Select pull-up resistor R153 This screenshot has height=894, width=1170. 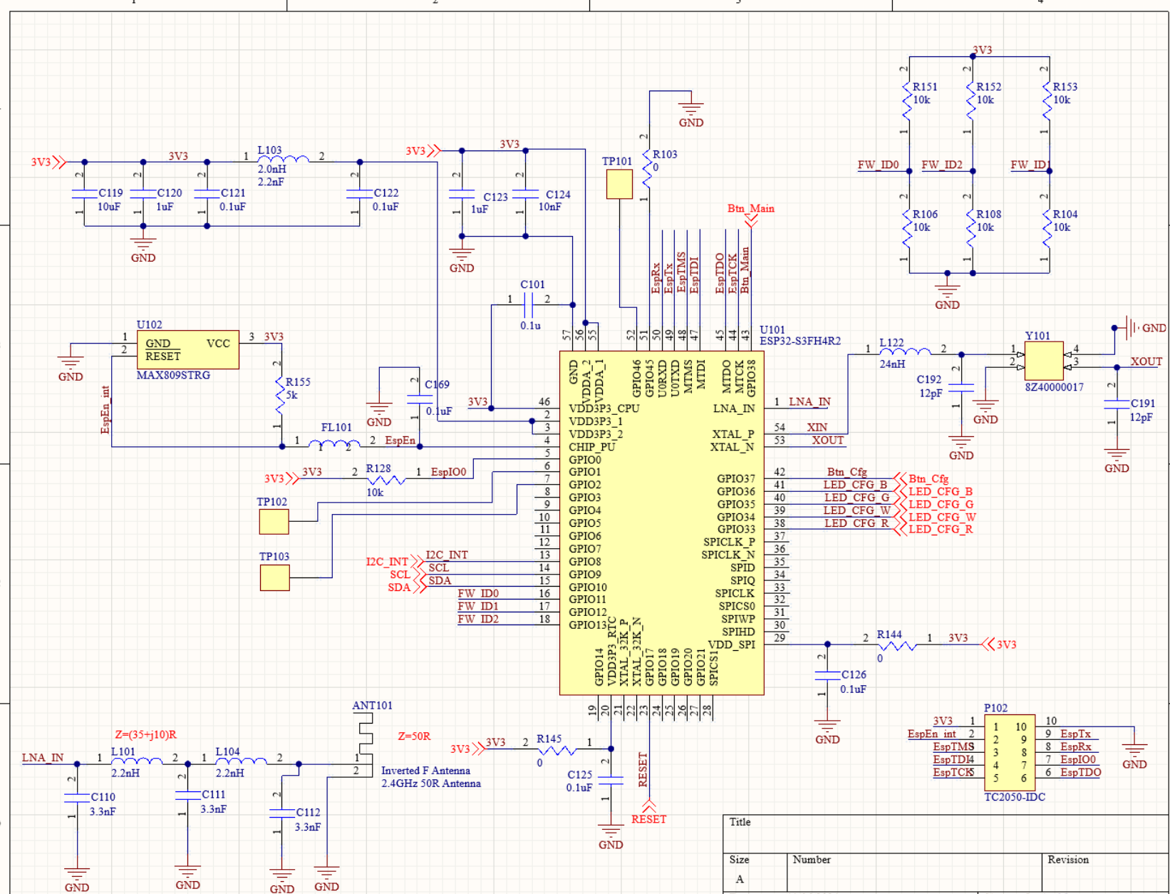[1047, 101]
